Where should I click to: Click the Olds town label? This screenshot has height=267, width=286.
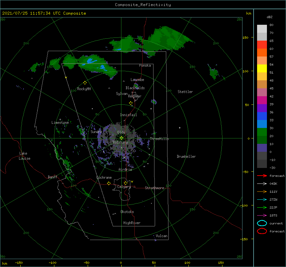click(121, 132)
